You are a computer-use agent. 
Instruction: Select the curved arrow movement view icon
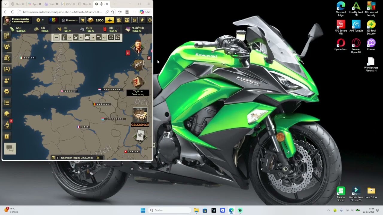(99, 38)
